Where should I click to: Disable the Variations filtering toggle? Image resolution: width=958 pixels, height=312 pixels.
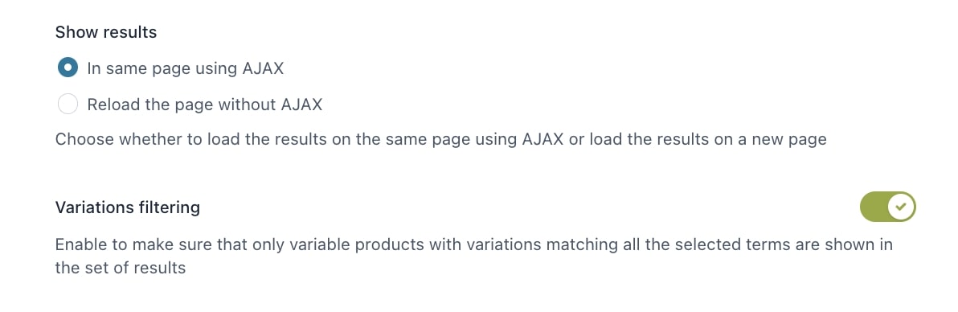pos(888,207)
